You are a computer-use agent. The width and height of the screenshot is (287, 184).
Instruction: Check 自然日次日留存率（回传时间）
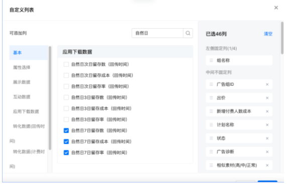point(66,86)
